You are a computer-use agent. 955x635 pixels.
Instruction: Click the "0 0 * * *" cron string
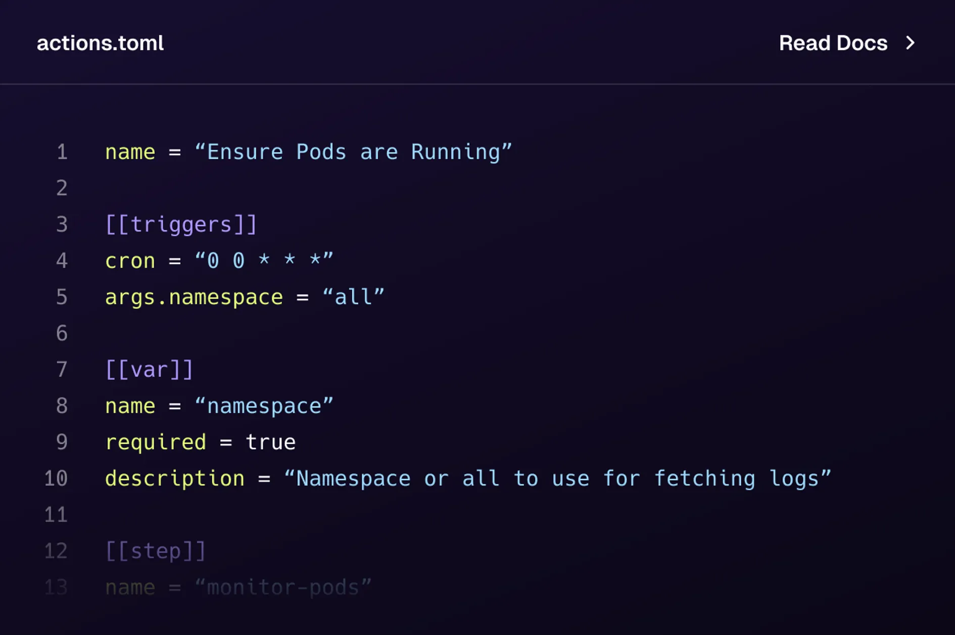[x=264, y=261]
